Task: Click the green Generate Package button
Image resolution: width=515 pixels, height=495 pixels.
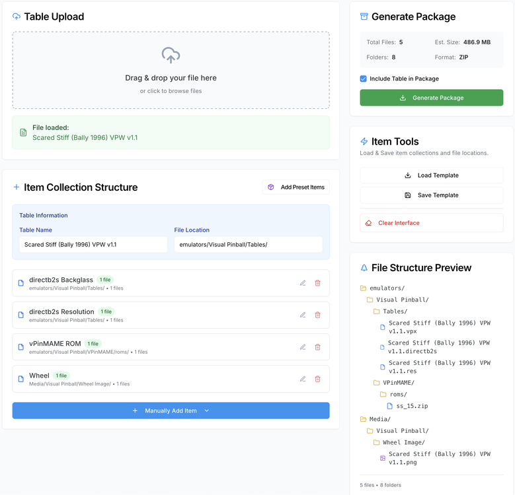Action: point(431,98)
